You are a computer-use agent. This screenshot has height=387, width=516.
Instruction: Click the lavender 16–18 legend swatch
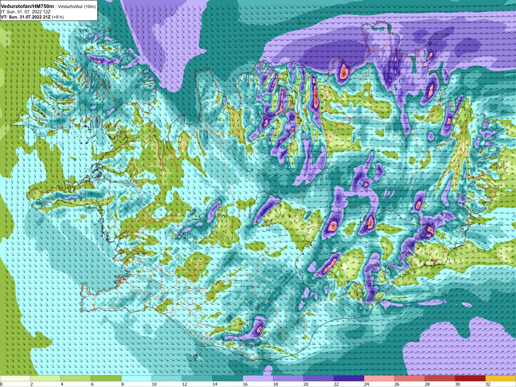258,379
